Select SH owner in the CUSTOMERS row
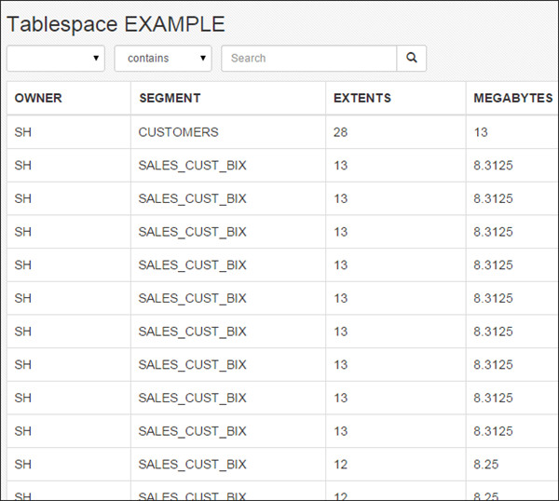 coord(23,132)
